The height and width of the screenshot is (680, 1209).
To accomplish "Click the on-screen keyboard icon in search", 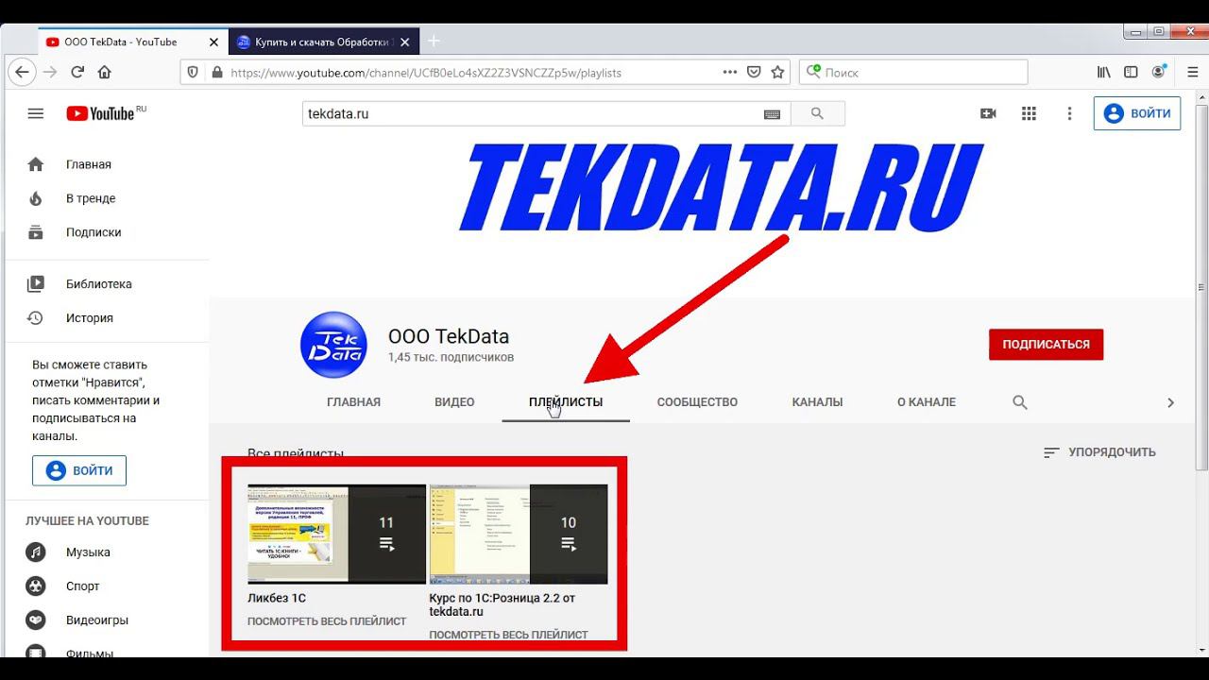I will point(772,114).
